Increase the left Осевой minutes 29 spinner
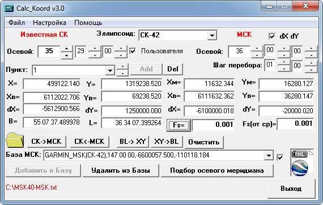This screenshot has width=323, height=205. [95, 49]
